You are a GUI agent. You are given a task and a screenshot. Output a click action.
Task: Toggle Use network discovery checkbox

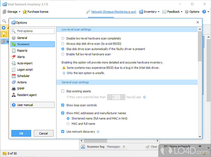point(63,132)
